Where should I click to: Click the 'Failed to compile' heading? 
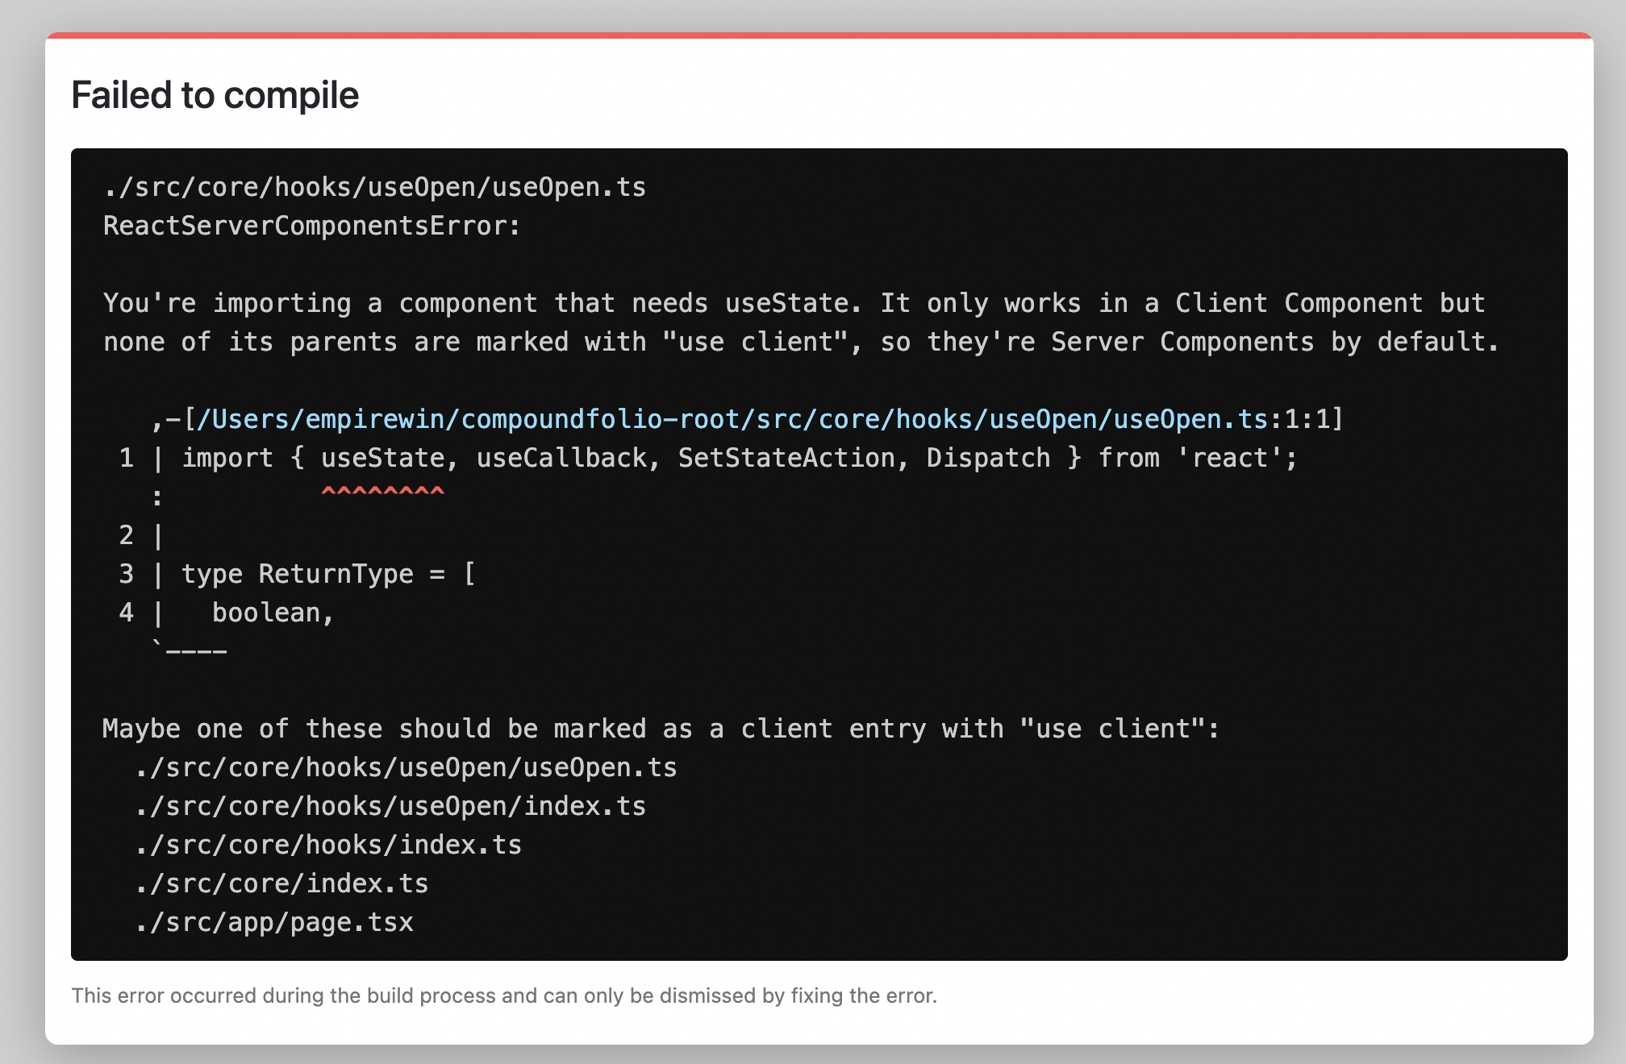click(x=215, y=95)
